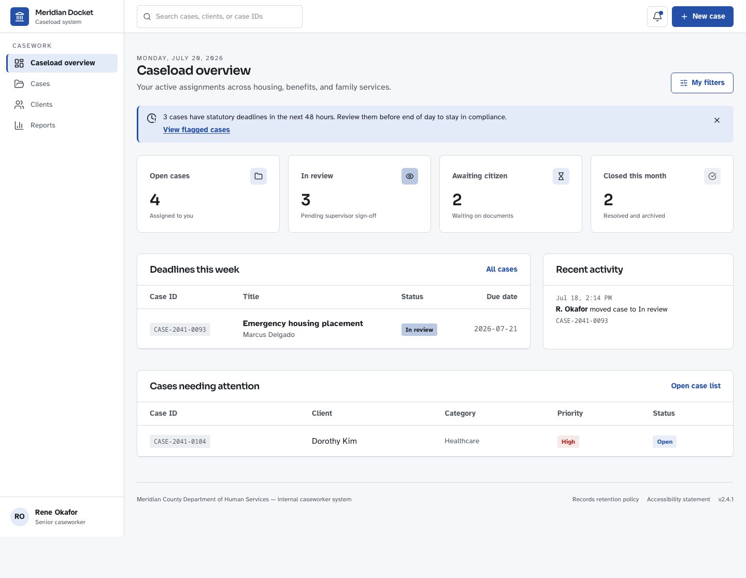
Task: Click the Reports bar chart icon
Action: click(x=19, y=125)
